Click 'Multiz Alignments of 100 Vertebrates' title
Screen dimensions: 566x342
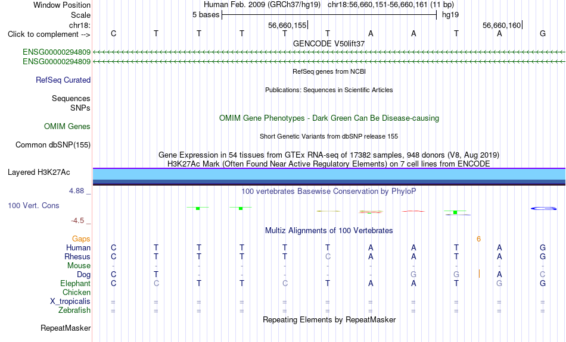pos(329,231)
